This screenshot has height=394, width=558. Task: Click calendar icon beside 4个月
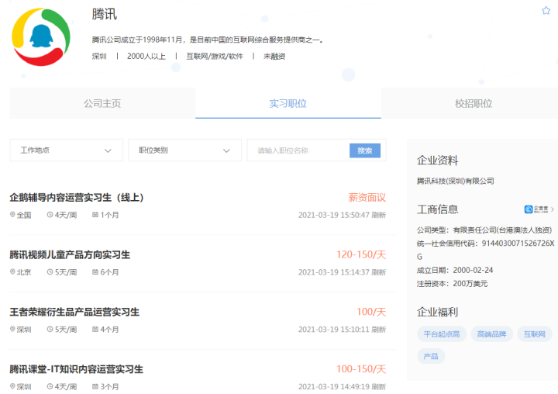(x=95, y=329)
